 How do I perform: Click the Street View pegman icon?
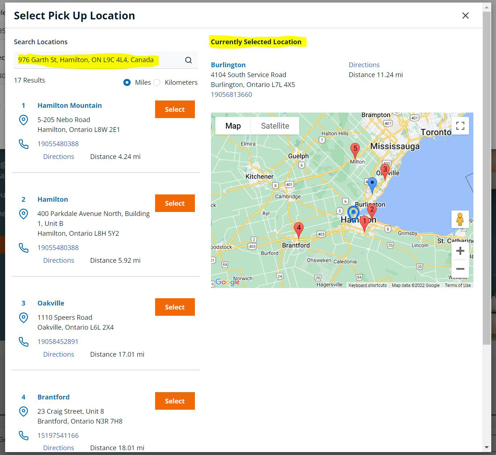pos(460,219)
